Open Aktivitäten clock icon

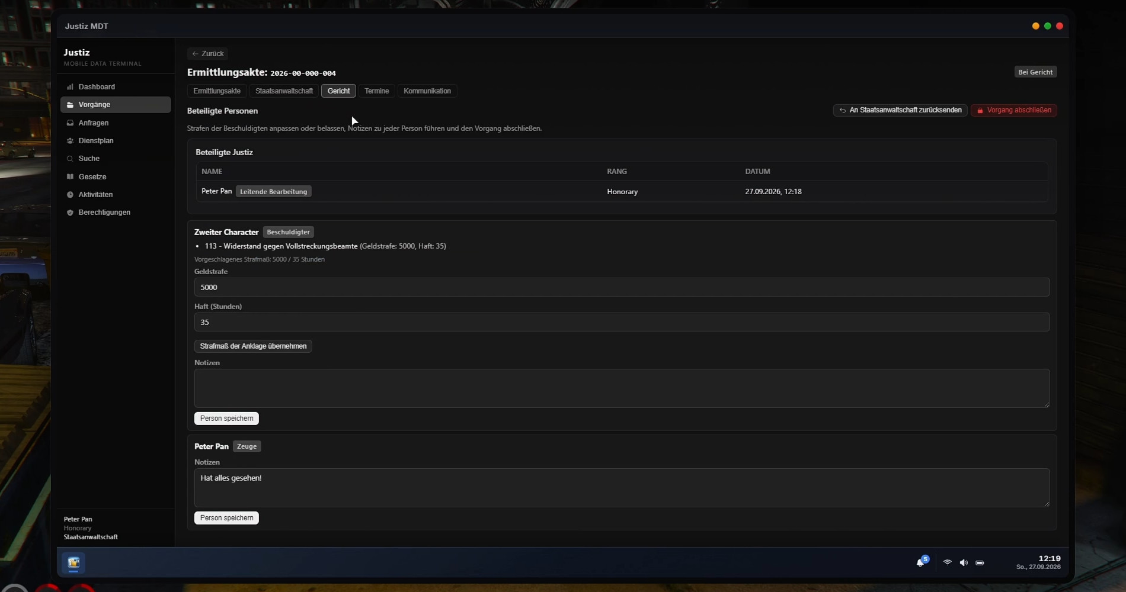(70, 194)
